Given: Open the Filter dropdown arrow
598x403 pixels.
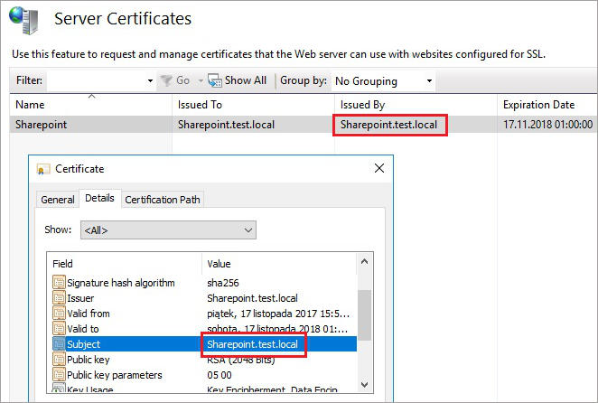Looking at the screenshot, I should [150, 81].
